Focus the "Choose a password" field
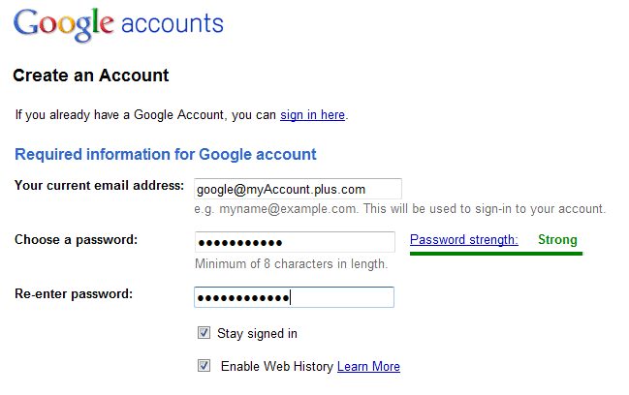629x395 pixels. [295, 242]
